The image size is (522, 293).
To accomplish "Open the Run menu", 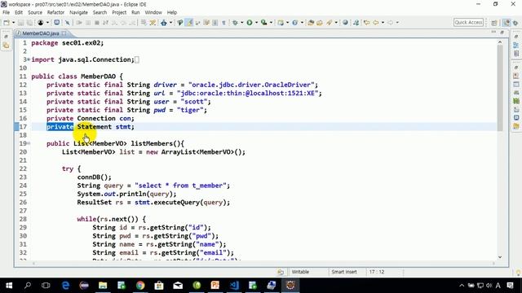I will coord(135,12).
